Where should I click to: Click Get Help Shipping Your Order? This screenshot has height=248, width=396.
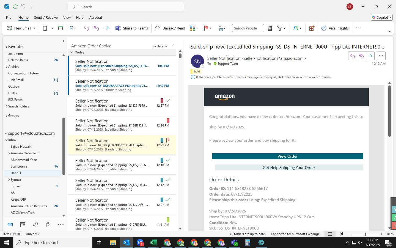coord(289,168)
